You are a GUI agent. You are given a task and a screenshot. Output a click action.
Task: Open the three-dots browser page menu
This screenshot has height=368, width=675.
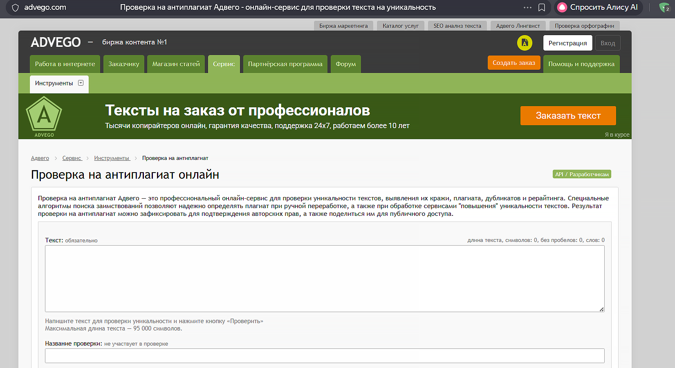click(527, 7)
